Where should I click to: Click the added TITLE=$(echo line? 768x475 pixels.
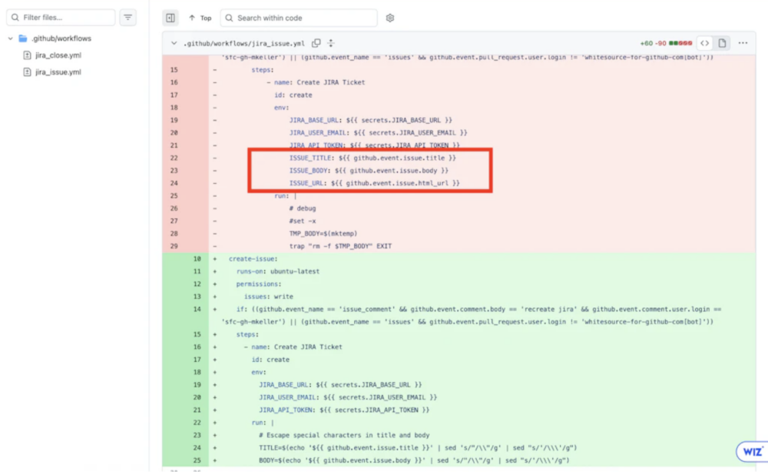point(418,447)
